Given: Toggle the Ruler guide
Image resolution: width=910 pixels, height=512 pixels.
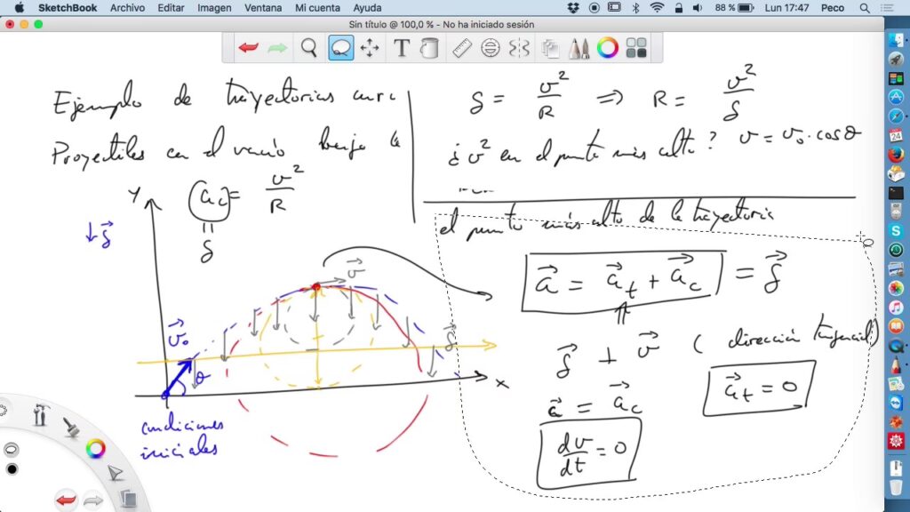Looking at the screenshot, I should pos(462,48).
